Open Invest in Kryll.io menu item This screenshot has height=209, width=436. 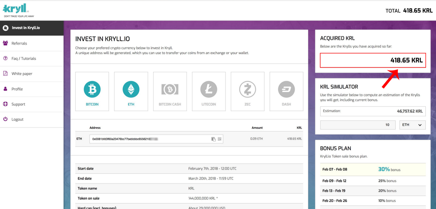(32, 28)
